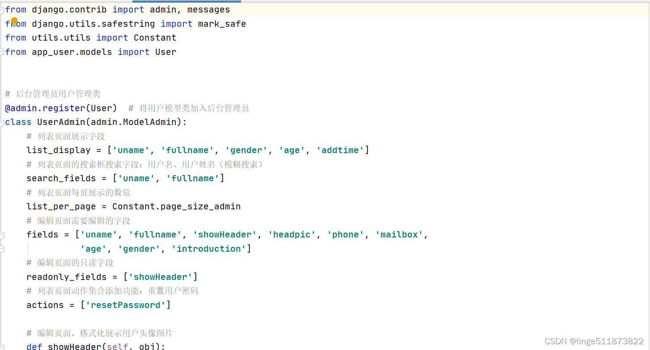650x350 pixels.
Task: Click 'uname' string in list_display
Action: (x=131, y=150)
